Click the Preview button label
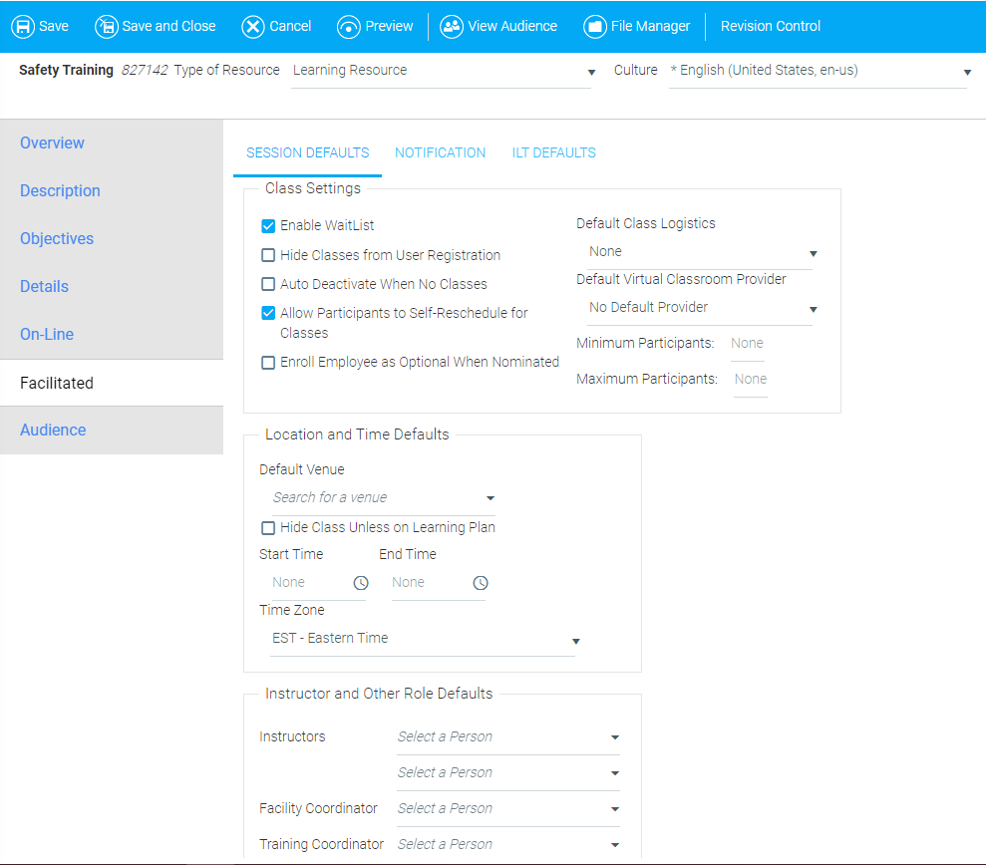The image size is (986, 865). tap(389, 26)
